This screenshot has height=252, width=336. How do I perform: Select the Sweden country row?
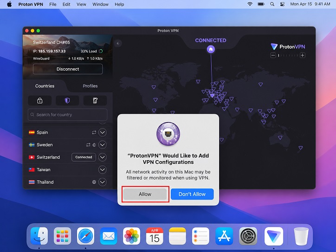(68, 145)
